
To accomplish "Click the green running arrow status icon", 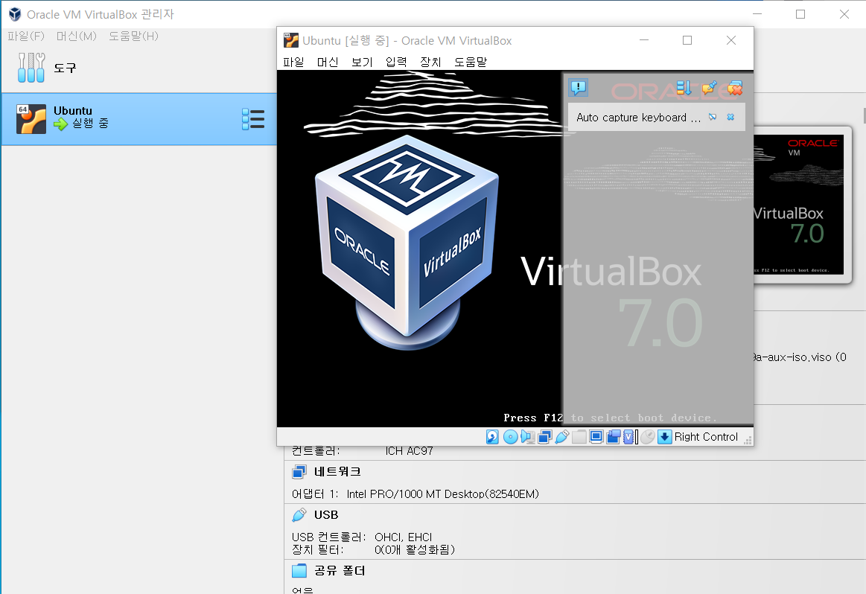I will click(x=60, y=124).
